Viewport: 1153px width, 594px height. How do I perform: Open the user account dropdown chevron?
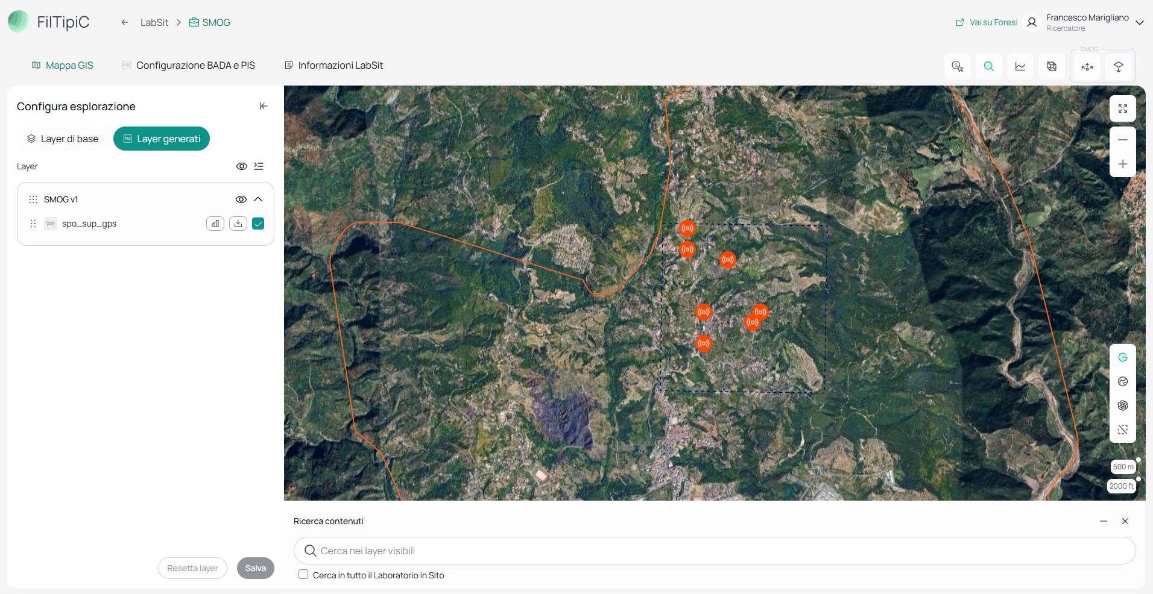(1140, 23)
